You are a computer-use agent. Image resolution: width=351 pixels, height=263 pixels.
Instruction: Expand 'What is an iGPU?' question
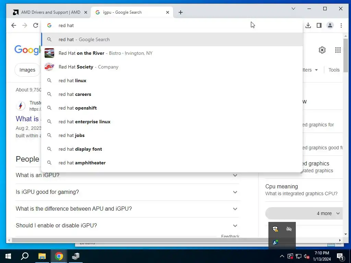click(x=127, y=175)
